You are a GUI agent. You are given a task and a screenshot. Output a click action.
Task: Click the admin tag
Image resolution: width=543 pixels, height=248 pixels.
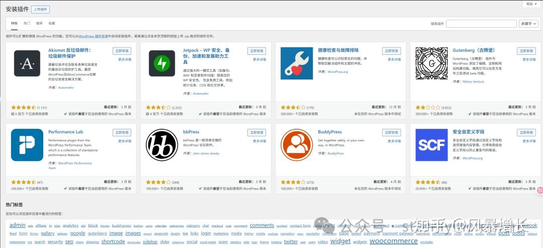(x=17, y=225)
